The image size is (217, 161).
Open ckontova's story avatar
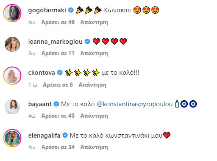pyautogui.click(x=12, y=76)
